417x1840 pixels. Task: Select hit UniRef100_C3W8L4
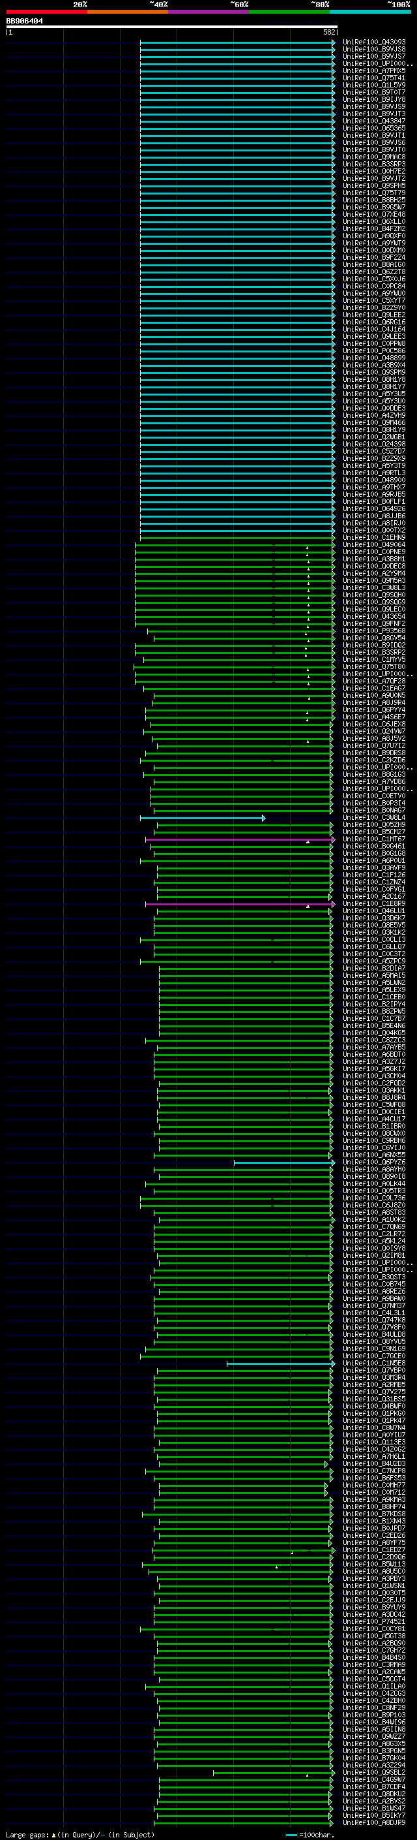[374, 818]
